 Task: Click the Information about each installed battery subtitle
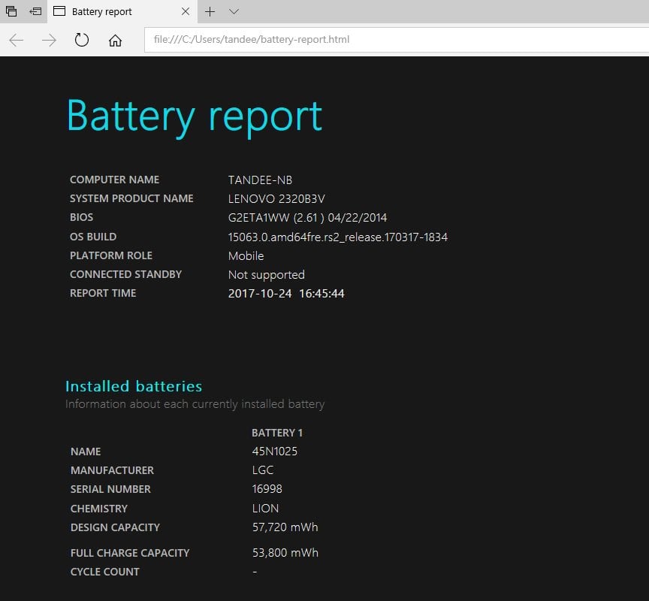click(195, 404)
